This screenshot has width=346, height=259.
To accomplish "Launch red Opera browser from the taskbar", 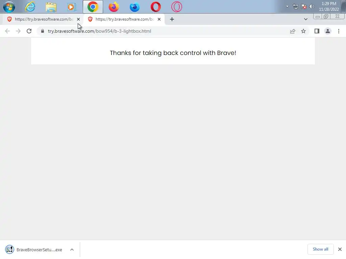I will 156,7.
